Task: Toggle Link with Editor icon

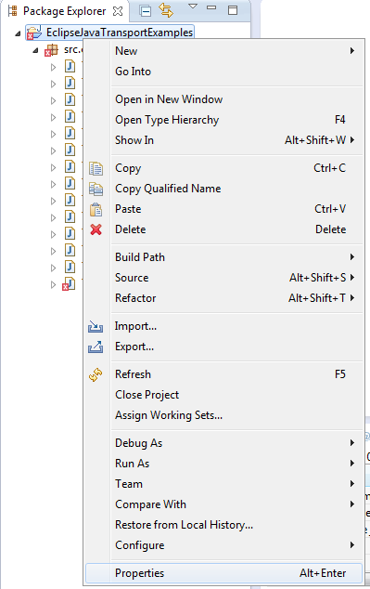Action: coord(166,10)
